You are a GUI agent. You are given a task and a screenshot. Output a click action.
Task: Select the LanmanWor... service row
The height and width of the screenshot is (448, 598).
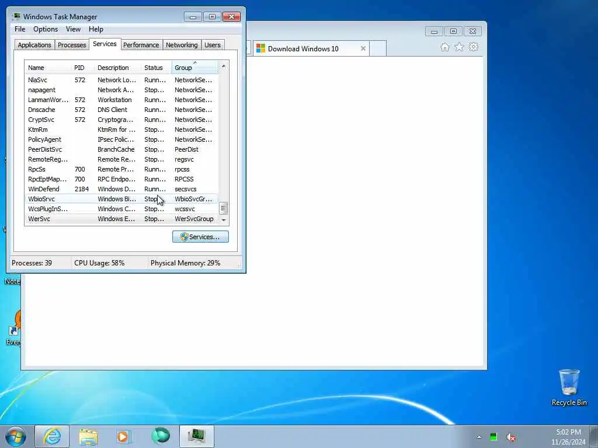coord(121,100)
